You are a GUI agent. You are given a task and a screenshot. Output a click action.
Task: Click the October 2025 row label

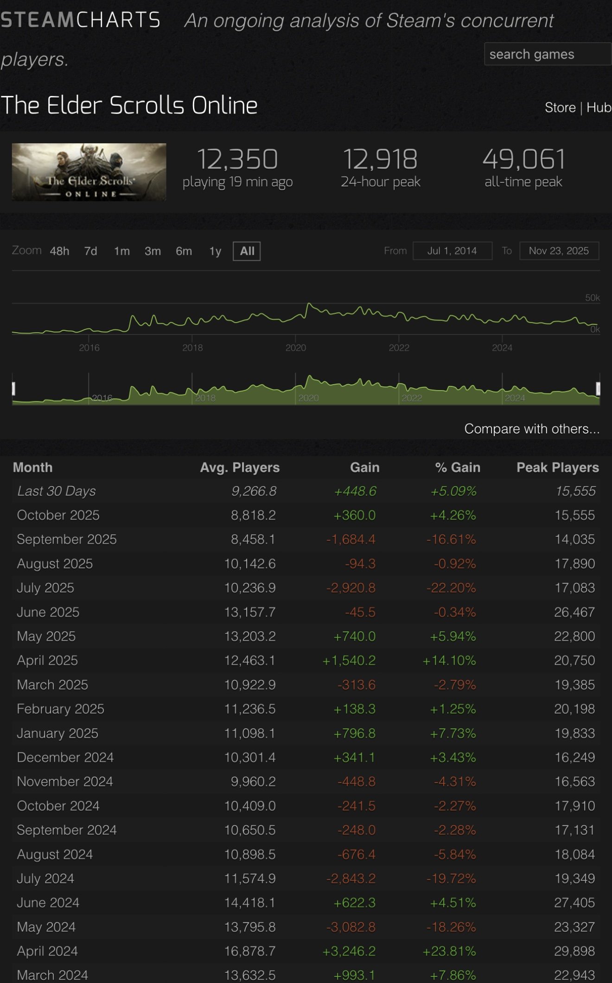(x=58, y=515)
